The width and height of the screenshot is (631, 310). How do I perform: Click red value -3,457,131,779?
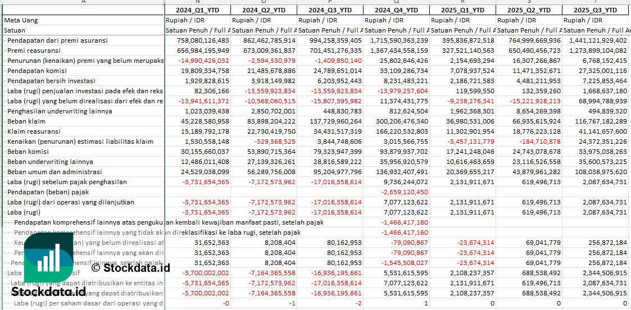click(470, 141)
